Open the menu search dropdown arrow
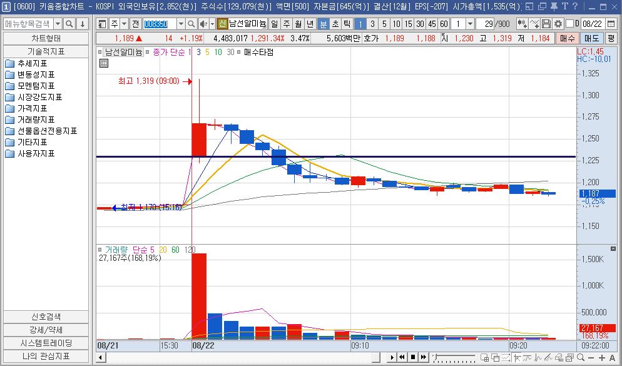 coord(58,24)
